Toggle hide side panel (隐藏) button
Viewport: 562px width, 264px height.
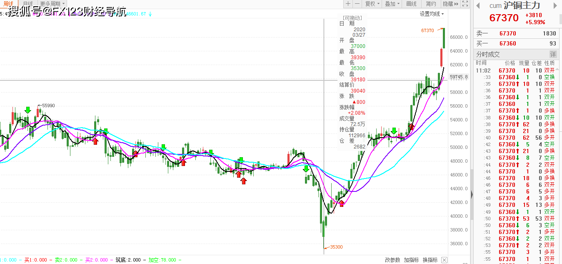pyautogui.click(x=450, y=4)
